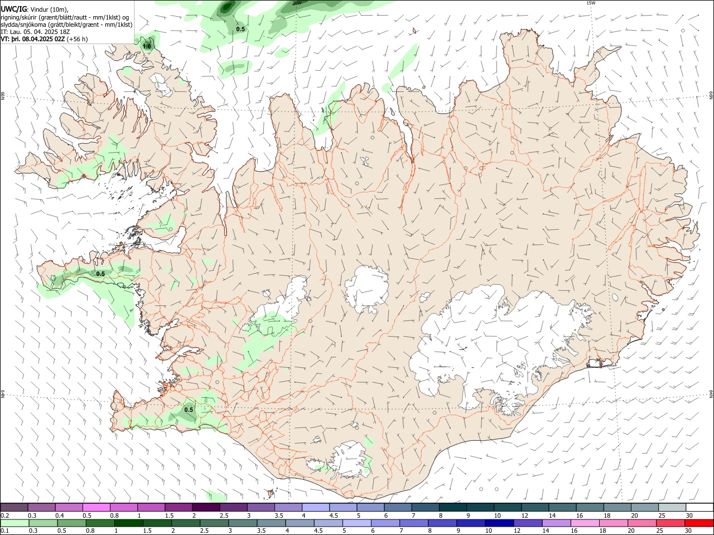Click the "0.5" contour label offshore at top
This screenshot has height=535, width=714.
click(240, 29)
